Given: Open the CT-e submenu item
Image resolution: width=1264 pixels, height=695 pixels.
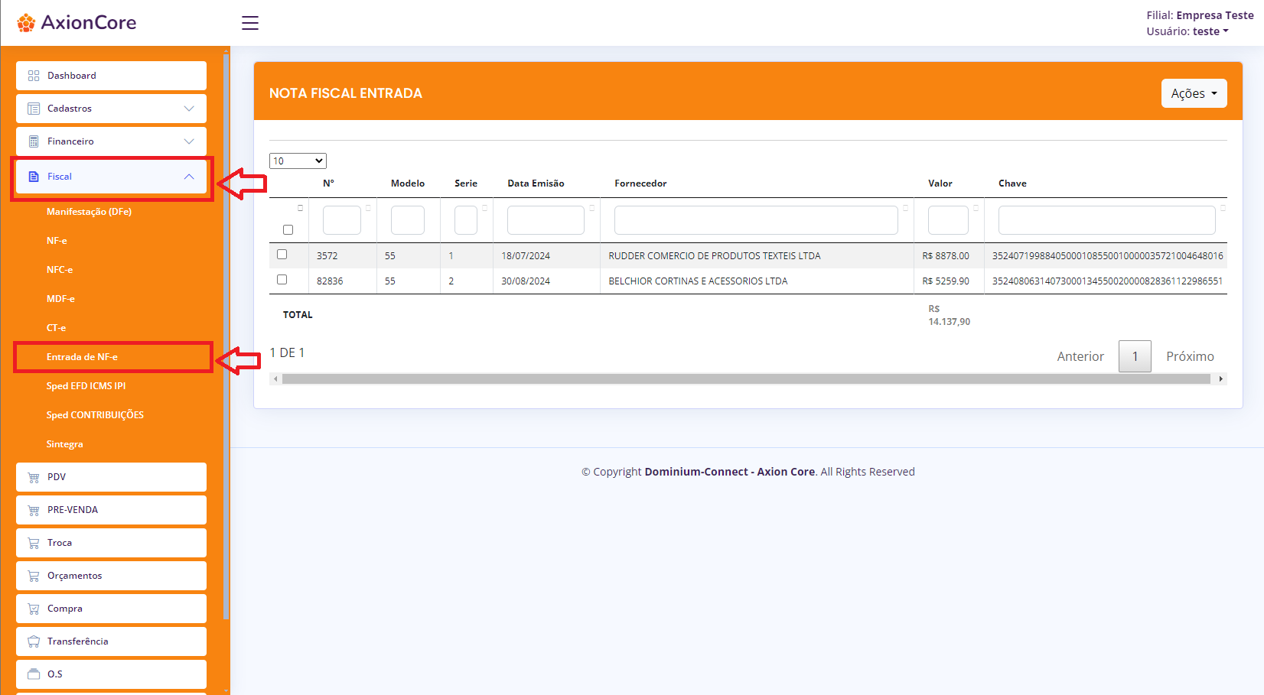Looking at the screenshot, I should (x=56, y=328).
